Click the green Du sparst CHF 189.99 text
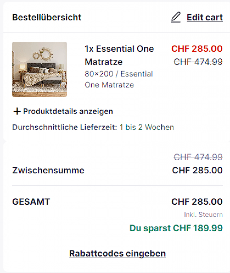Screen dimensions: 230x273 [x=176, y=228]
